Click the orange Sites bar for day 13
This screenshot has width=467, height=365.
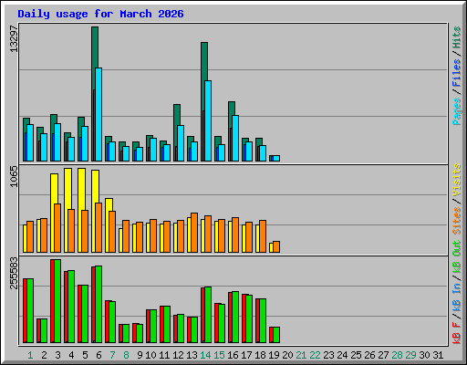[x=194, y=233]
